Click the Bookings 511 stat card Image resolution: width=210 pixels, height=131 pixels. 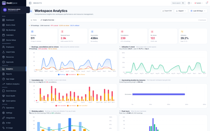pos(43,36)
